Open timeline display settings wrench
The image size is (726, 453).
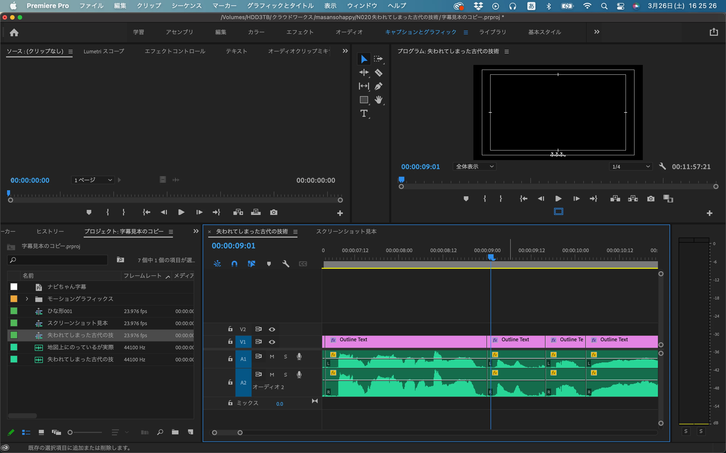pos(286,264)
